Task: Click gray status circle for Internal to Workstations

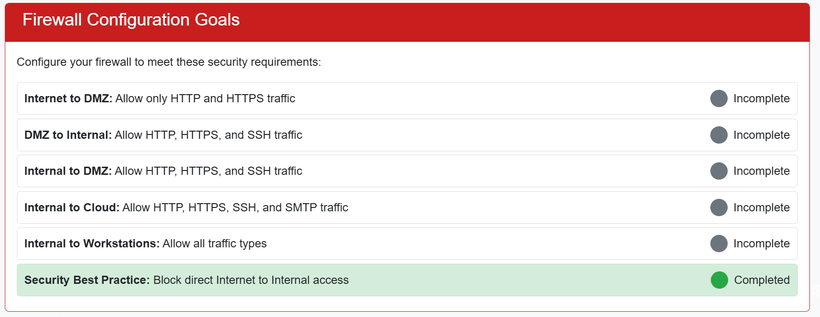Action: point(719,244)
